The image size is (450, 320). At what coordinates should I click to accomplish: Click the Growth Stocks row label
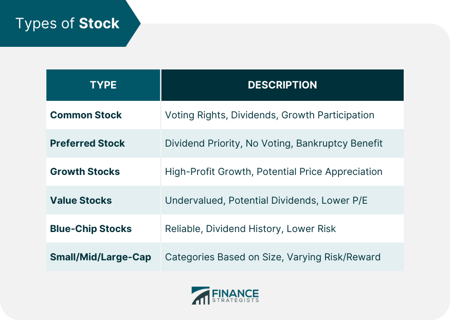tap(85, 171)
